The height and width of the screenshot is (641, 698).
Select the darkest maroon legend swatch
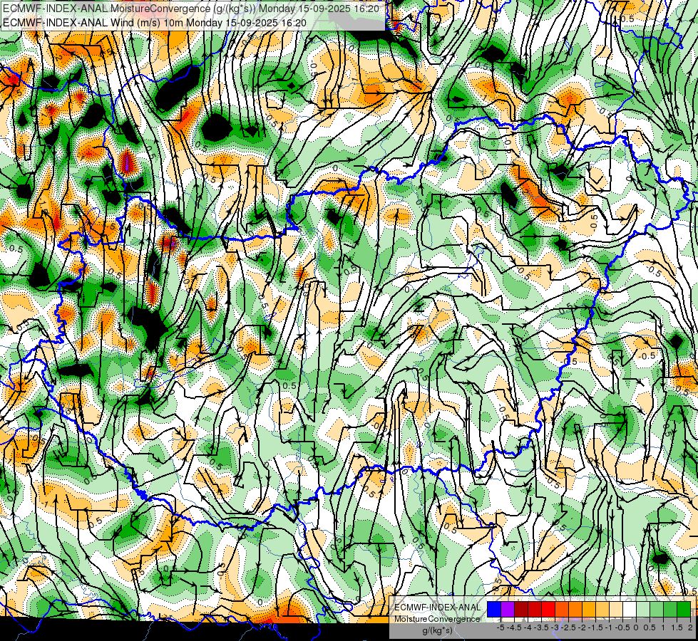coord(521,610)
